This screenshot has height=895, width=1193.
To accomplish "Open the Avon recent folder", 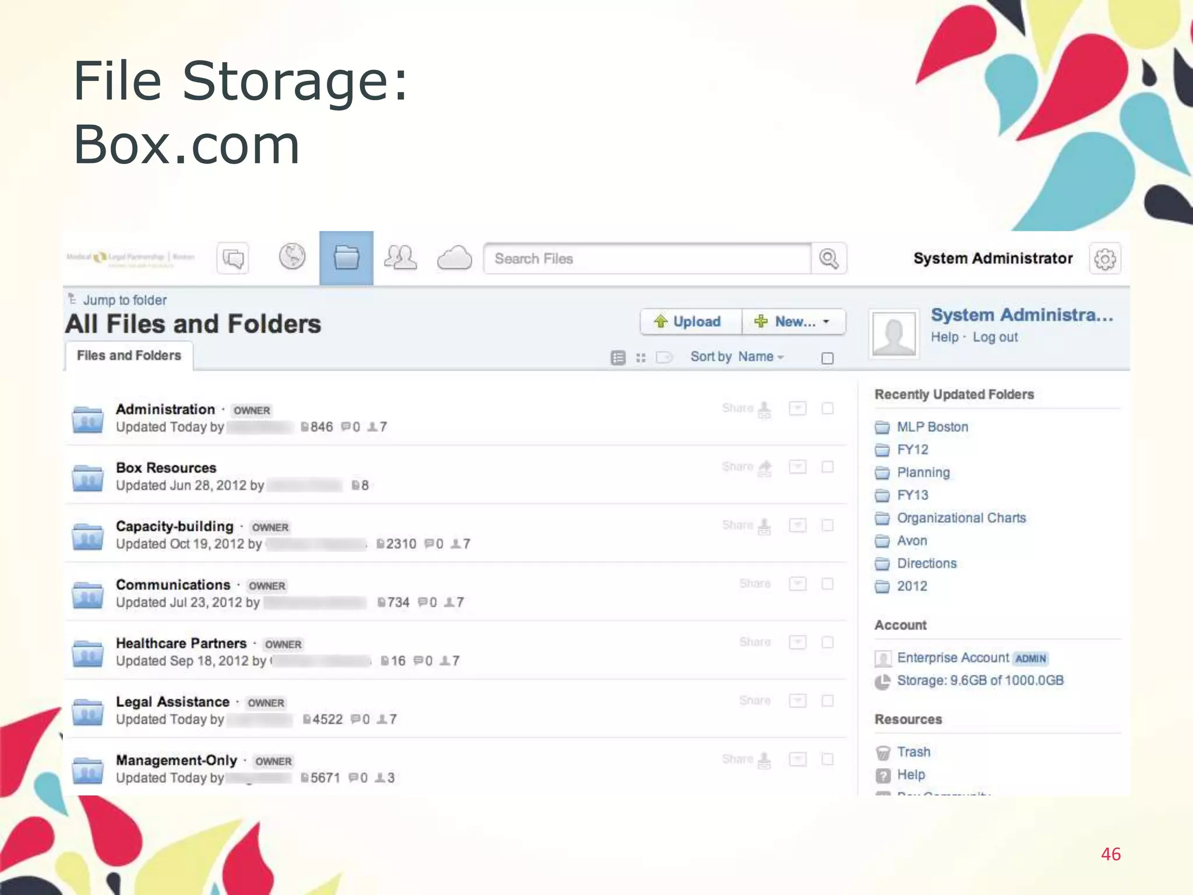I will 912,541.
